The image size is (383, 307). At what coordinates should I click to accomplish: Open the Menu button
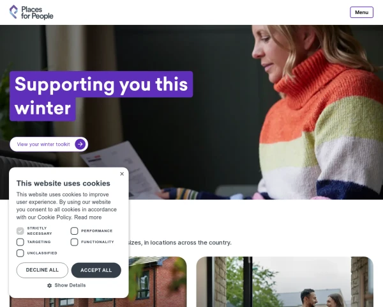tap(361, 12)
